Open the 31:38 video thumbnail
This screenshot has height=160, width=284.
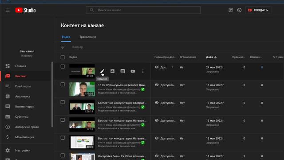(x=82, y=71)
